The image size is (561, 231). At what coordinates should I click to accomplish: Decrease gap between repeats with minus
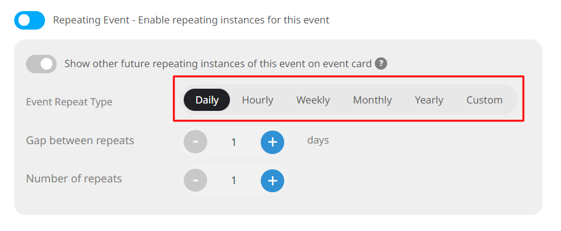195,142
